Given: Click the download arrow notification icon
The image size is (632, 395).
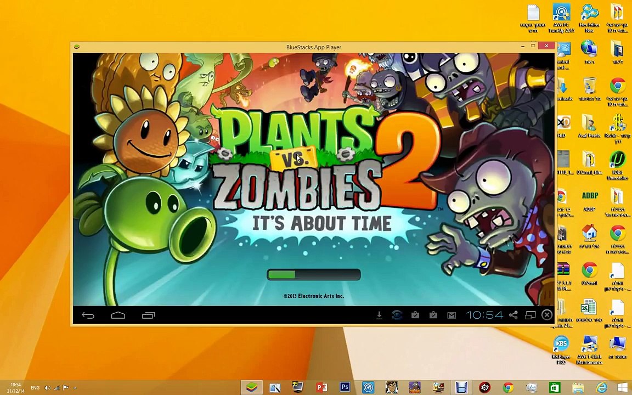Looking at the screenshot, I should (379, 315).
